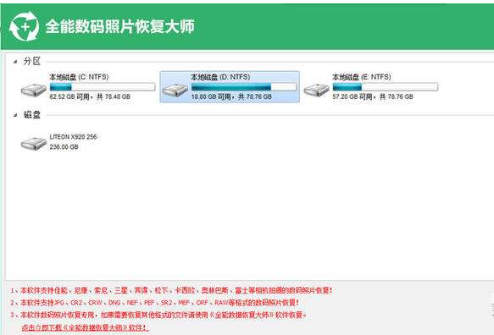494x335 pixels.
Task: Click the D: drive usage bar
Action: pyautogui.click(x=244, y=87)
